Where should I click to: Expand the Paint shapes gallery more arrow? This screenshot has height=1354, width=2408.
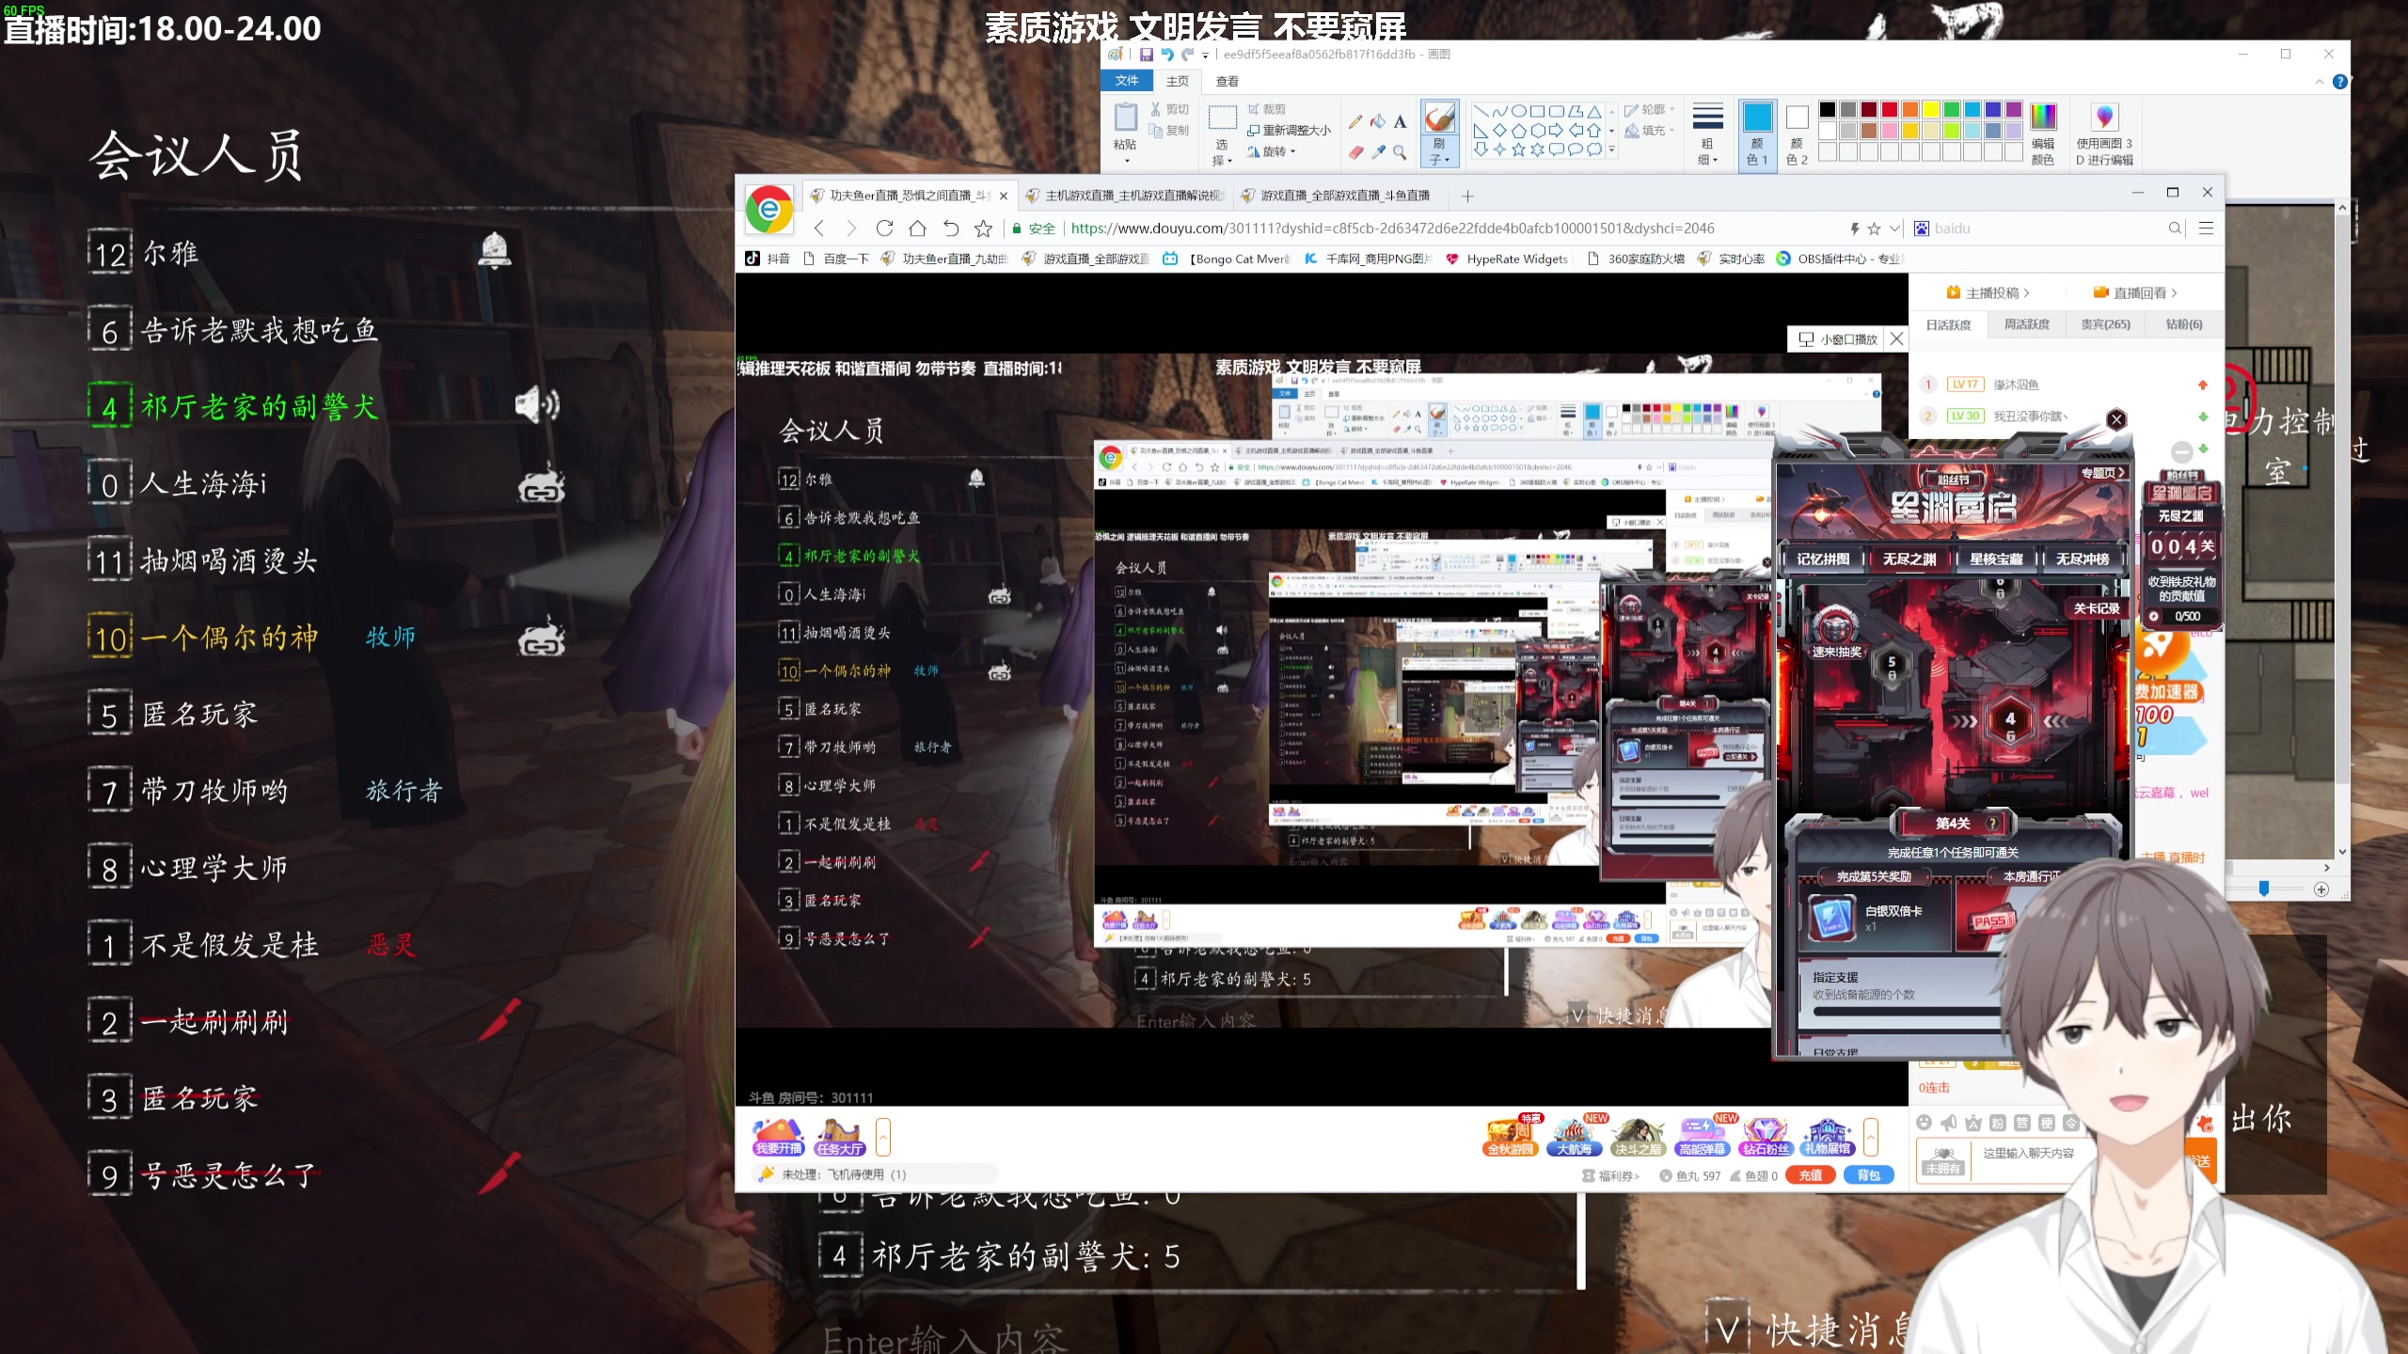point(1611,150)
